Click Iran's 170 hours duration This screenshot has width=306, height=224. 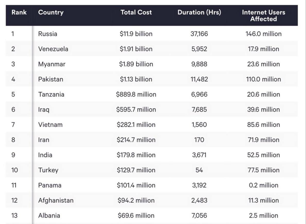click(x=199, y=140)
